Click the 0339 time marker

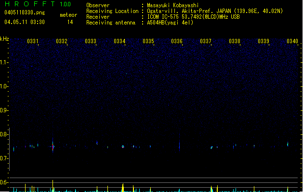tap(263, 41)
